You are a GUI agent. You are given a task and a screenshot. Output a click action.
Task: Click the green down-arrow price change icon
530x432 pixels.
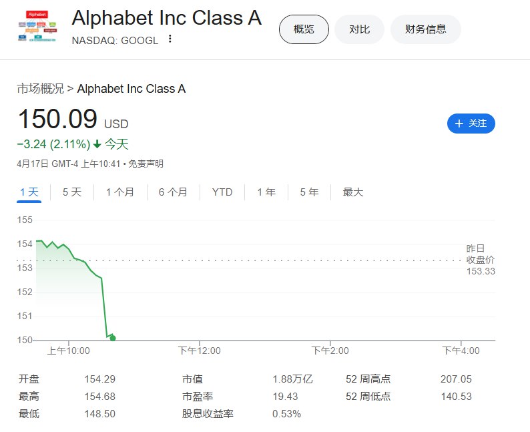coord(97,144)
